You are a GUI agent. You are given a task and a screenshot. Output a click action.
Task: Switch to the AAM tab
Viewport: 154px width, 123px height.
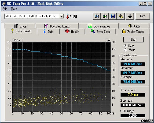(x=134, y=26)
